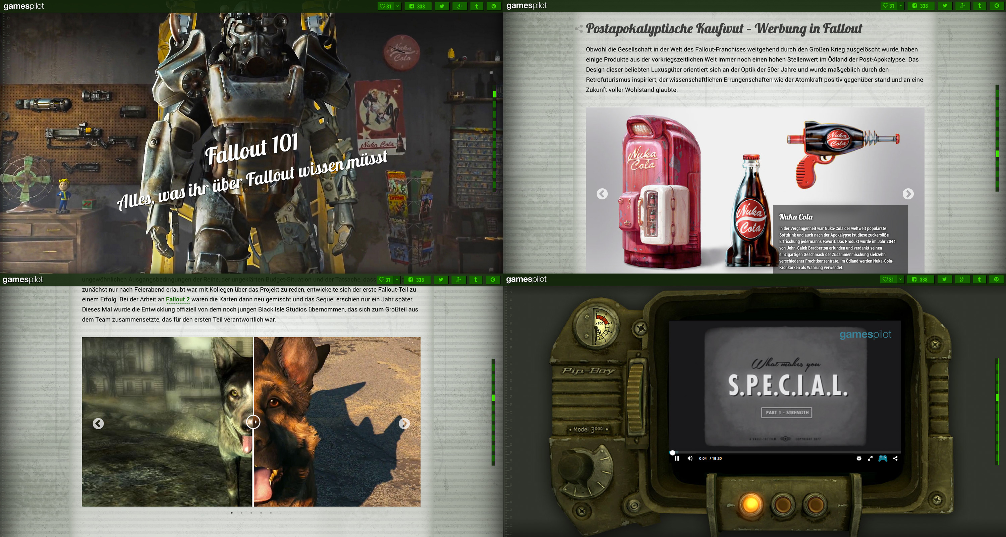Image resolution: width=1006 pixels, height=537 pixels.
Task: Share on Google+ from Pip-Boy video panel
Action: (962, 279)
